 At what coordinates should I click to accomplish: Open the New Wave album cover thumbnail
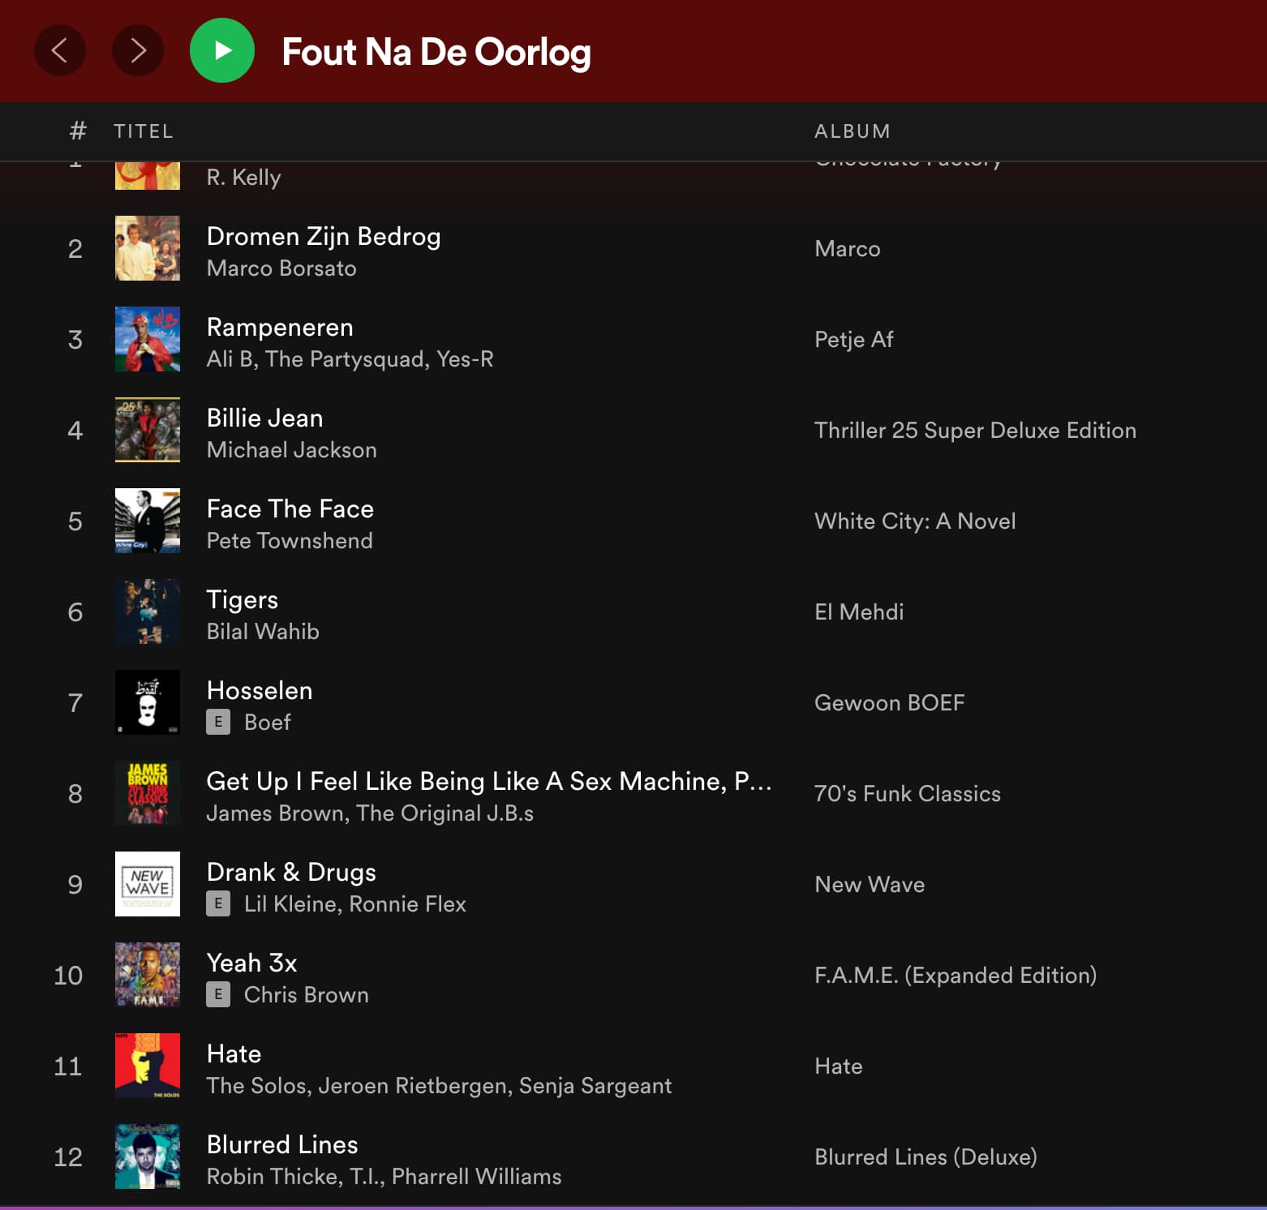click(148, 884)
